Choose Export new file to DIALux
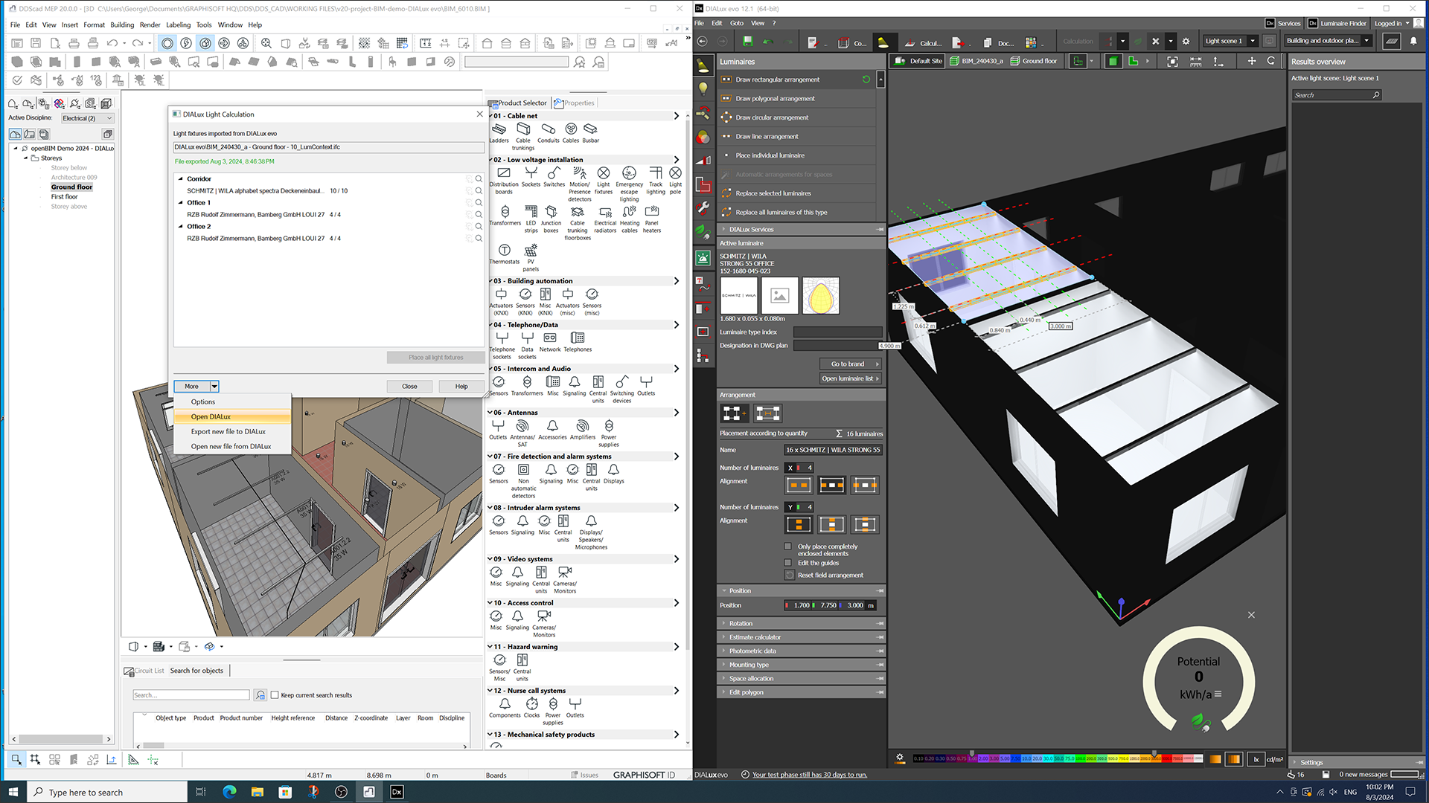The height and width of the screenshot is (803, 1429). 231,431
